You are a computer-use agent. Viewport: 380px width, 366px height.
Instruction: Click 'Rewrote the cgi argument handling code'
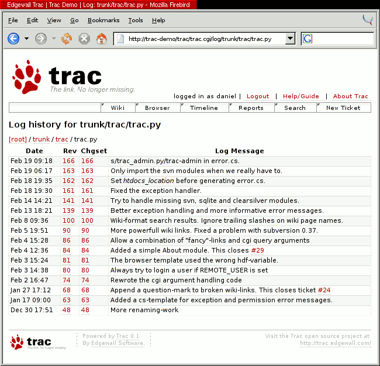coord(176,280)
